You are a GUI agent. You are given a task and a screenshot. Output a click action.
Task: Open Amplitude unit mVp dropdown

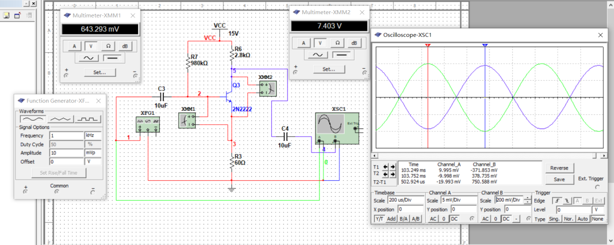coord(93,153)
